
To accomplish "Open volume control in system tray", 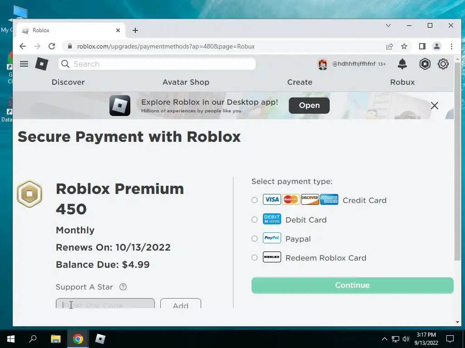I will tap(406, 339).
